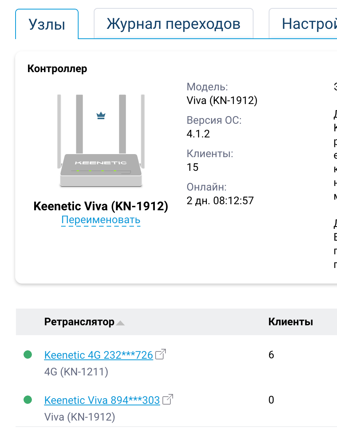Click the Контроллер section heading
Viewport: 337px width, 438px height.
coord(57,69)
